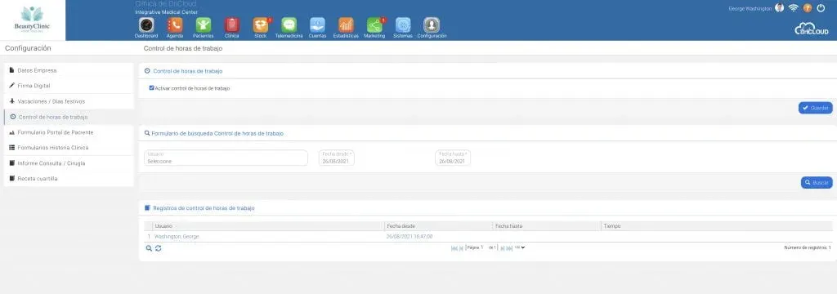Screen dimensions: 837x294
Task: Select Firma Digital in sidebar
Action: pyautogui.click(x=69, y=86)
